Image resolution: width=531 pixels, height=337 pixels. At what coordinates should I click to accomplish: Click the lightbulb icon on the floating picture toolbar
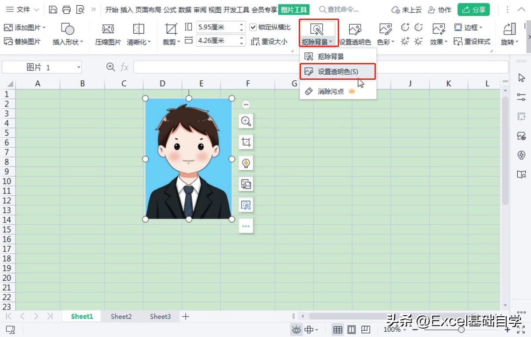coord(246,163)
